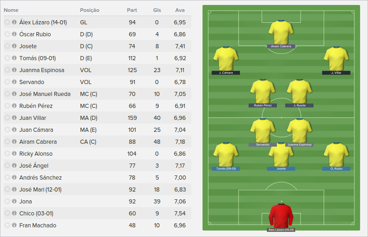Click info icon for Fran Machado
This screenshot has height=237, width=368.
click(14, 225)
